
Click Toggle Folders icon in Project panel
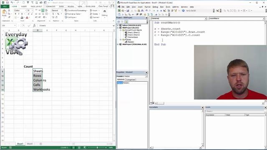[x=126, y=22]
